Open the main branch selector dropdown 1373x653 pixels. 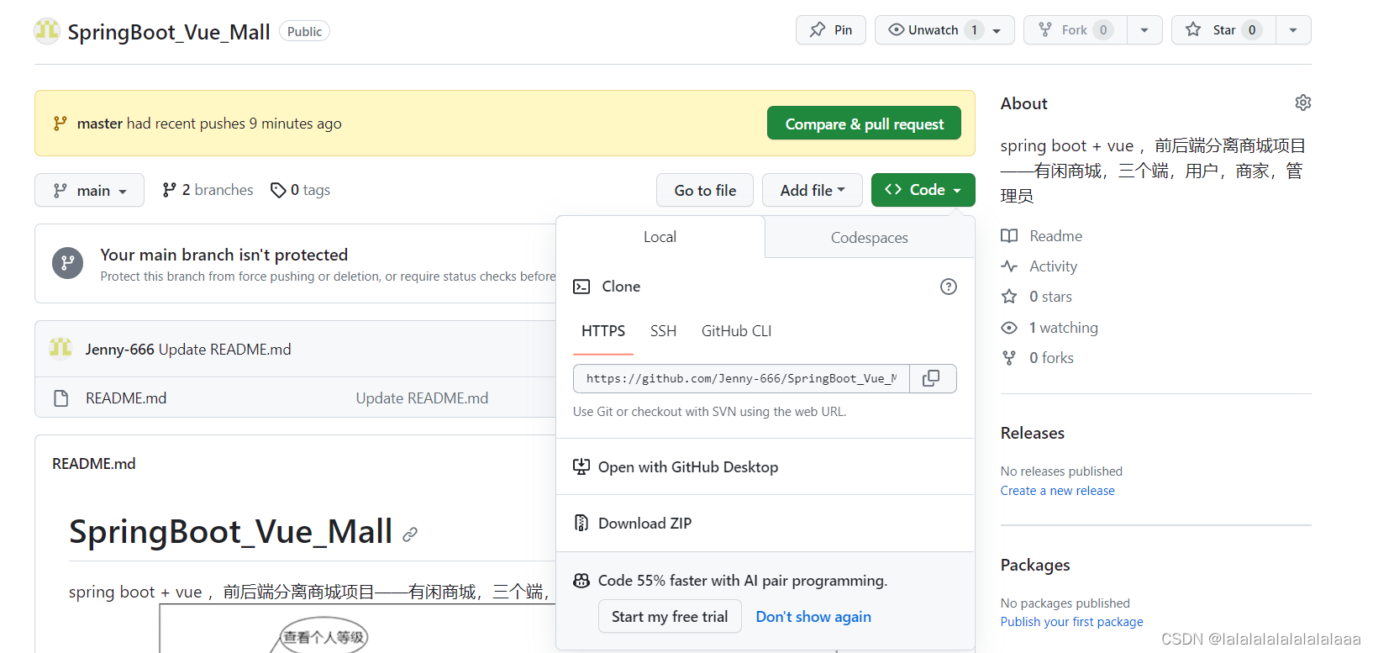pyautogui.click(x=89, y=190)
